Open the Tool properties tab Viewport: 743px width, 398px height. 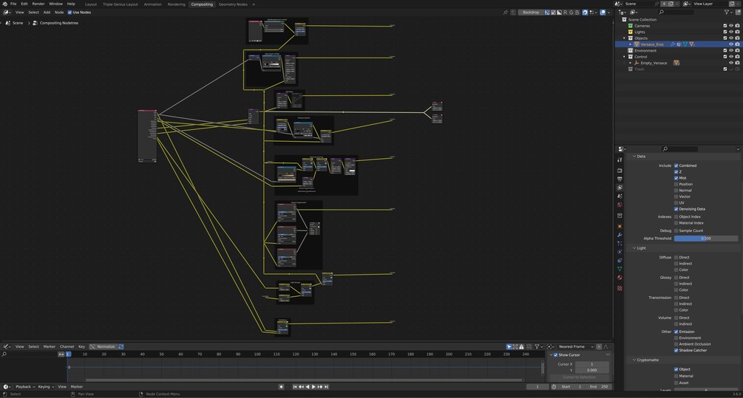pos(620,160)
